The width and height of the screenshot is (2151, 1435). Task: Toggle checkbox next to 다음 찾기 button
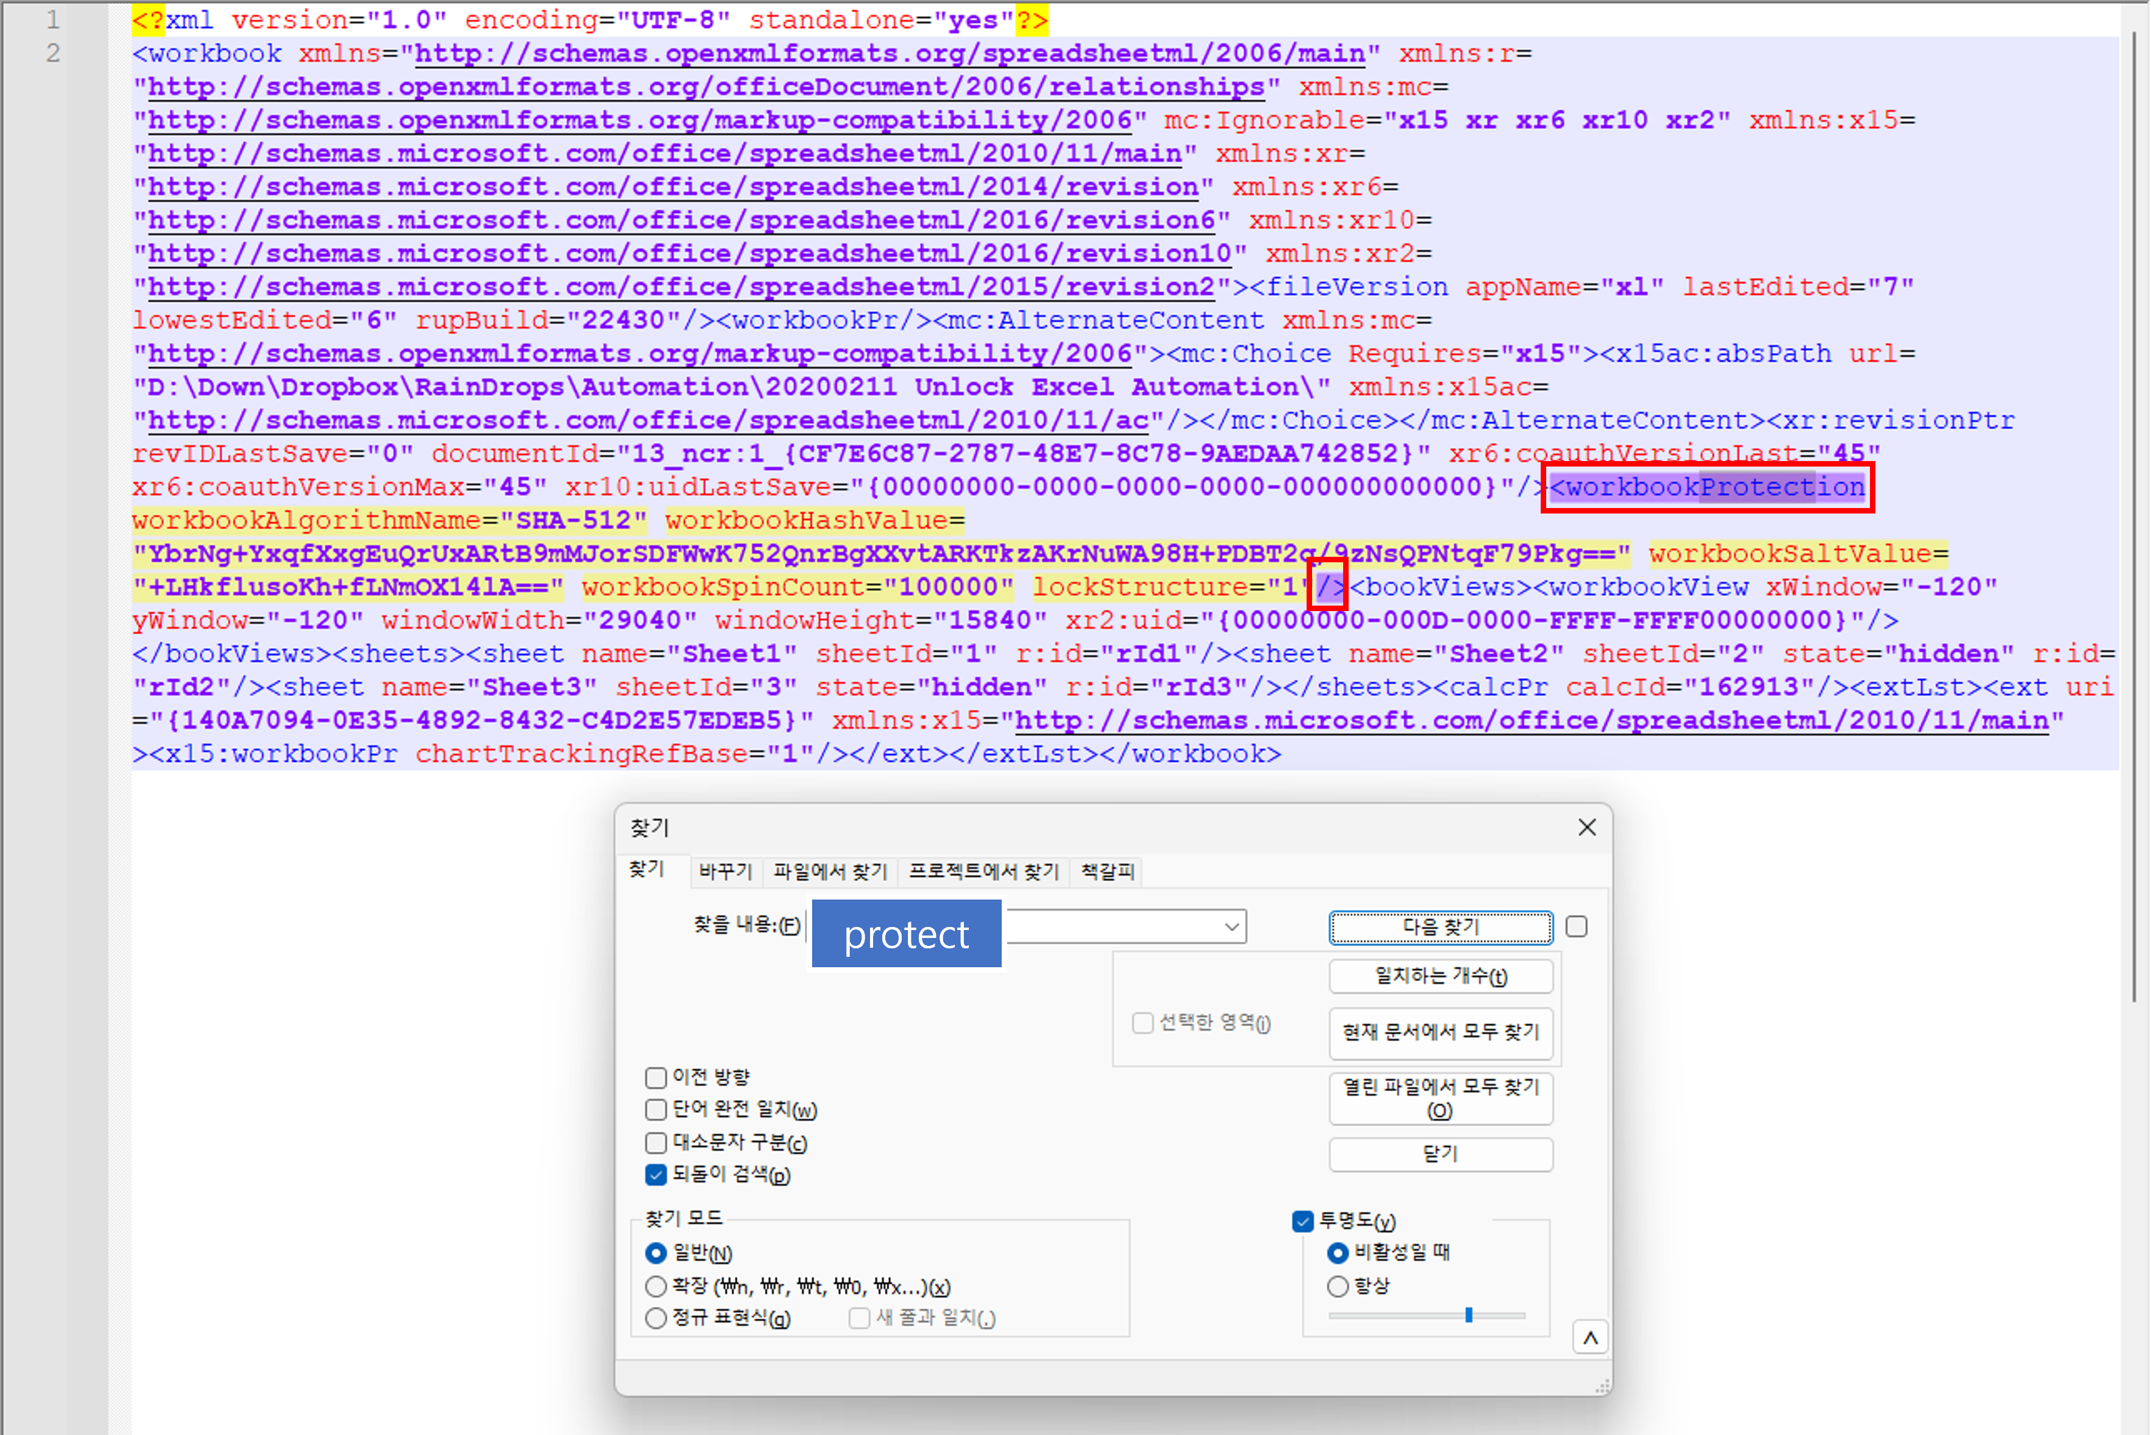click(1577, 927)
